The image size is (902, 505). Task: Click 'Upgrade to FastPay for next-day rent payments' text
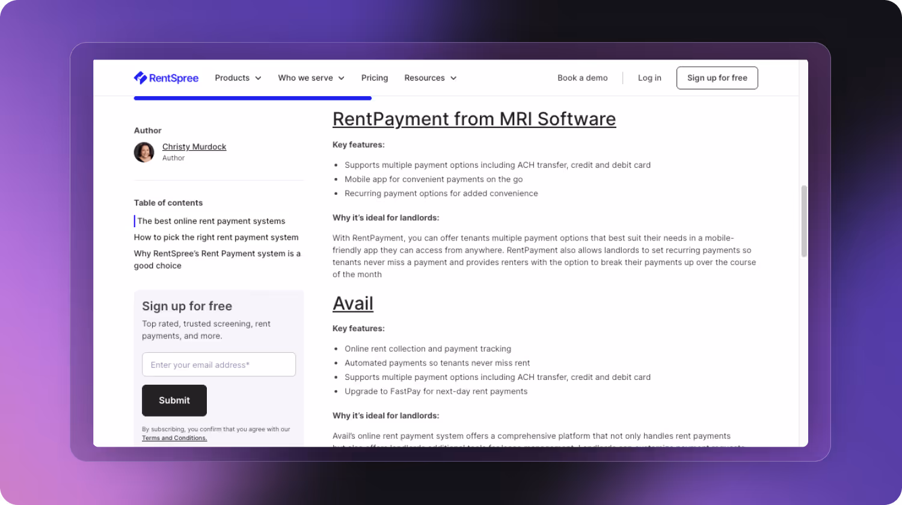(x=436, y=391)
